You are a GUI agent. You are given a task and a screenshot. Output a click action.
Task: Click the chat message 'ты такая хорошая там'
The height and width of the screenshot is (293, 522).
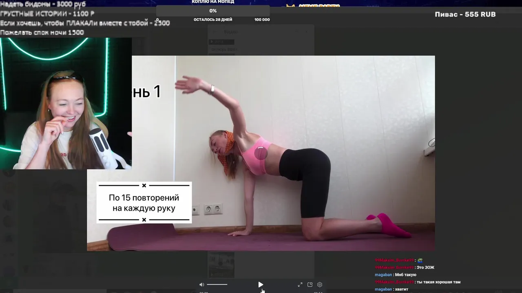pyautogui.click(x=439, y=282)
